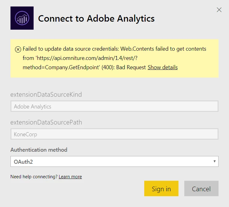Close the Connect to Adobe Analytics dialog
229x207 pixels.
click(x=219, y=10)
